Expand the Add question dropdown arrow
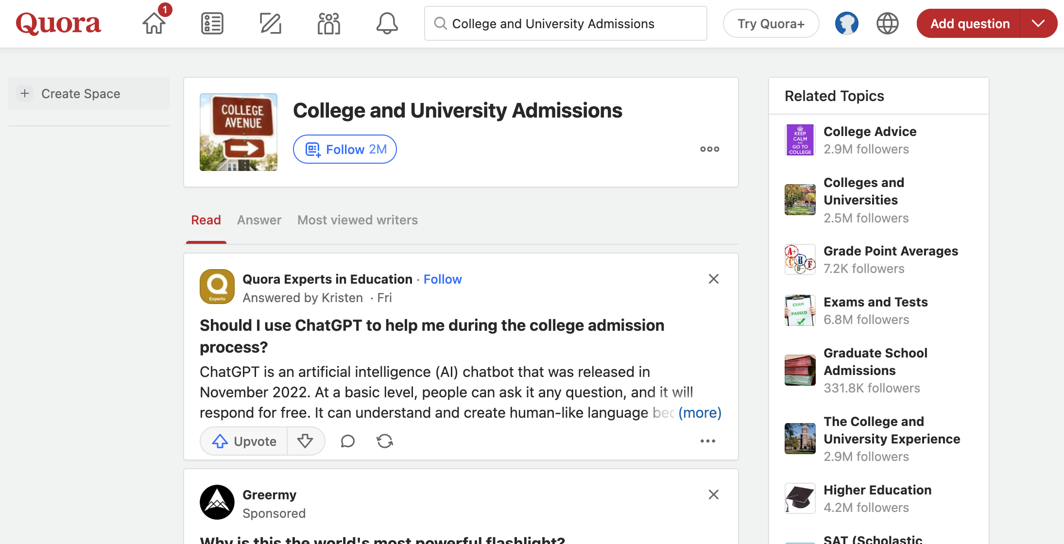The width and height of the screenshot is (1064, 544). [x=1038, y=23]
